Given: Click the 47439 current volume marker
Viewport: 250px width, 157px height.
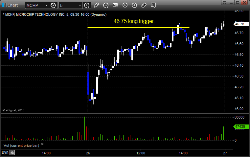Looking at the screenshot, I should pyautogui.click(x=241, y=126).
